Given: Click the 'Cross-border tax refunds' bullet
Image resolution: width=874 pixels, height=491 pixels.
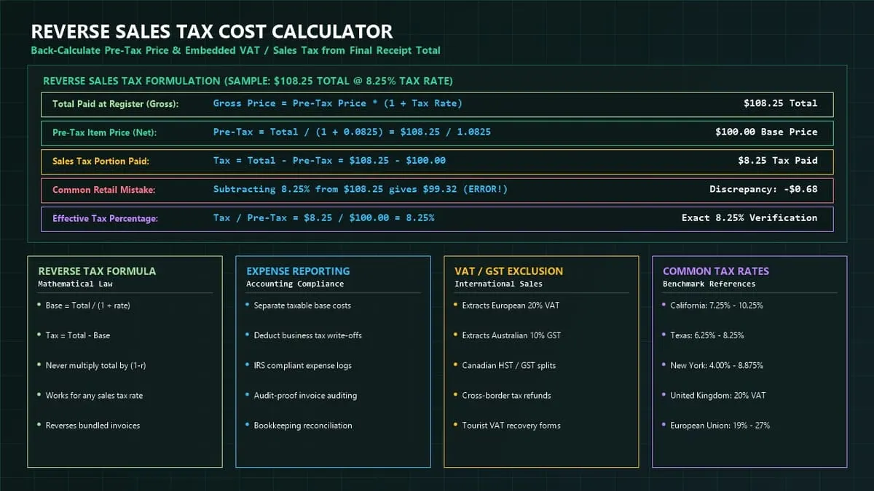Looking at the screenshot, I should [x=506, y=395].
